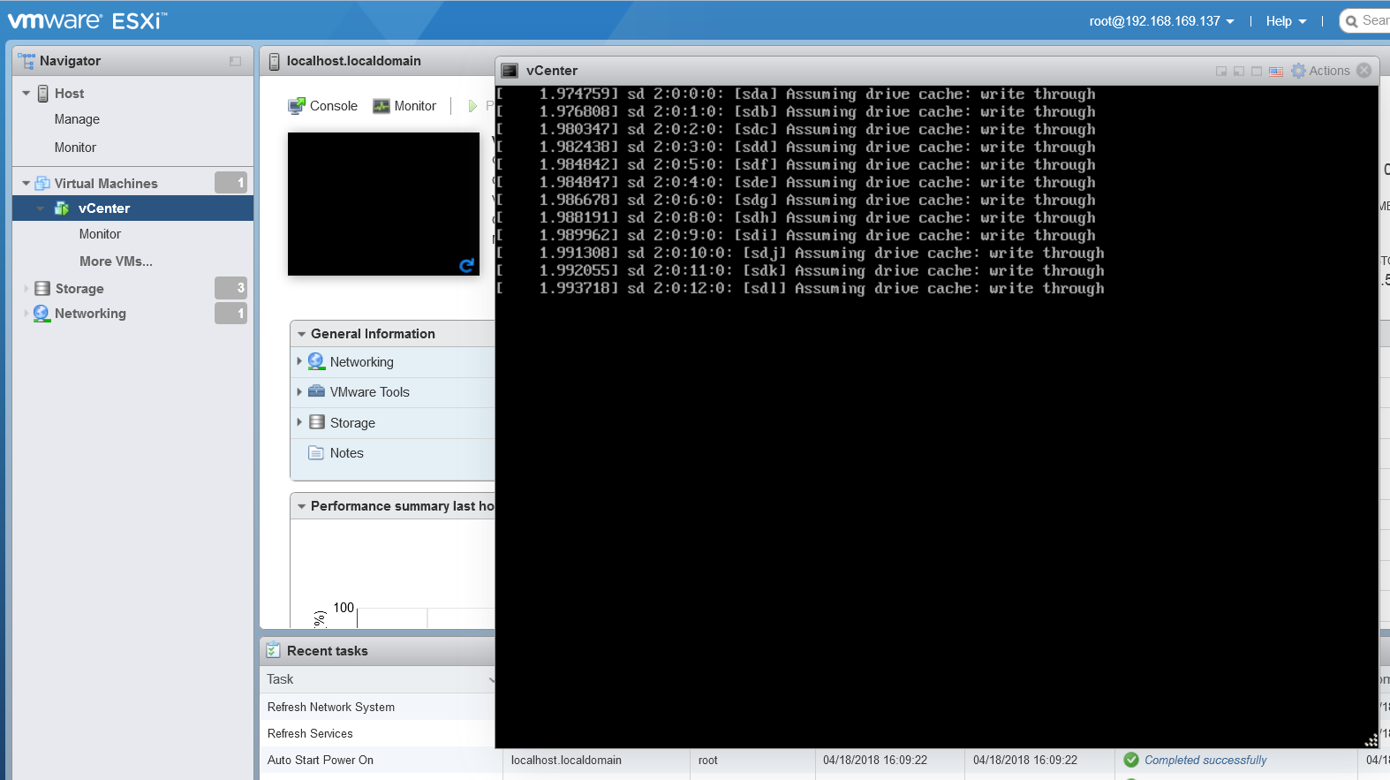Click the Storage disk icon in General Information
The width and height of the screenshot is (1390, 780).
tap(317, 422)
